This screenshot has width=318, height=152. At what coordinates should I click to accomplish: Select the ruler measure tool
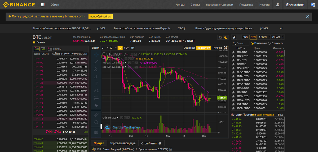click(x=96, y=115)
